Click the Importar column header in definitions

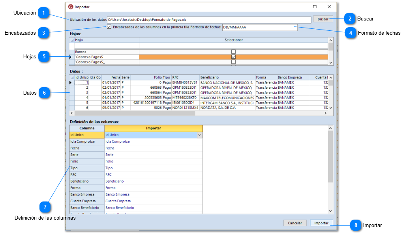pyautogui.click(x=154, y=128)
